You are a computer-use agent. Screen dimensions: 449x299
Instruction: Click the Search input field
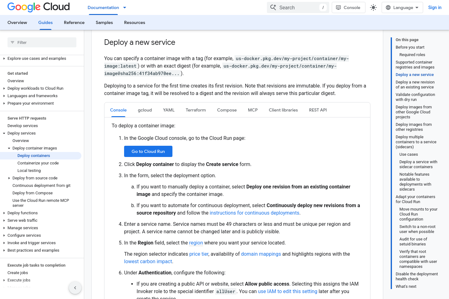point(298,7)
